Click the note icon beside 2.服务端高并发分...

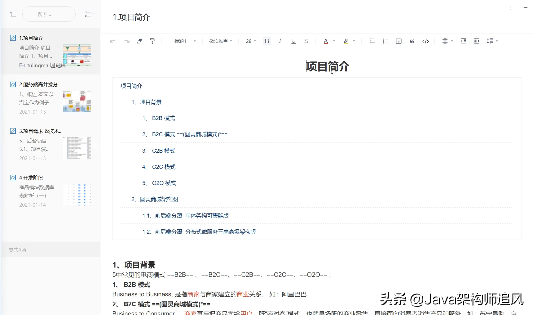tap(13, 84)
